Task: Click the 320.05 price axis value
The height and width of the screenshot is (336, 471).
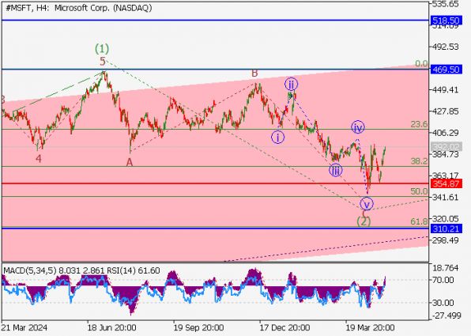Action: [445, 219]
